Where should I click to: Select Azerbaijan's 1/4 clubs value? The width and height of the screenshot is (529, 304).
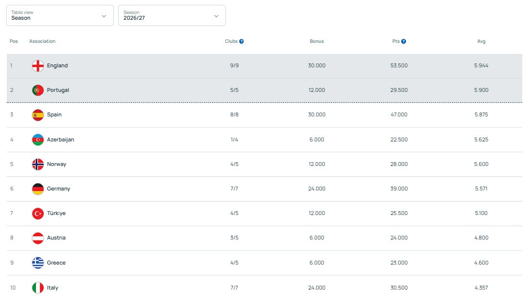click(234, 139)
